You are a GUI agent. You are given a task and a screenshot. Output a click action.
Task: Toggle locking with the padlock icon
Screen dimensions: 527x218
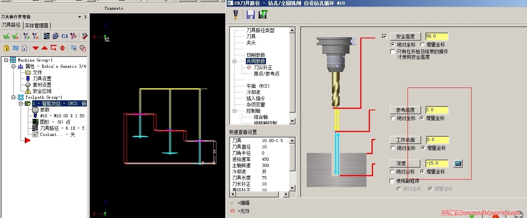point(6,48)
